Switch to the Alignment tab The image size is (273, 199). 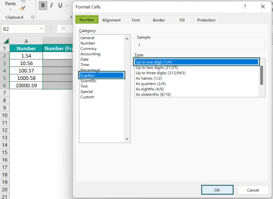tap(111, 20)
